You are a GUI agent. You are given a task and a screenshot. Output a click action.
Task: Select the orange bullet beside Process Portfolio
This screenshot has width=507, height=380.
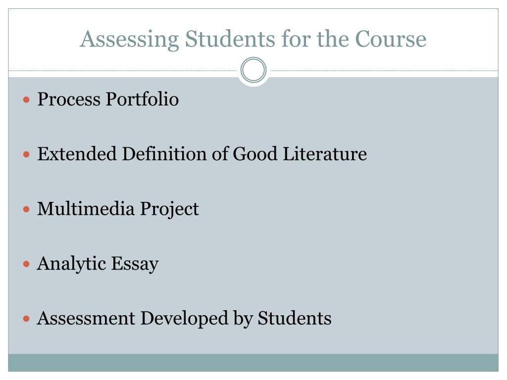coord(27,99)
